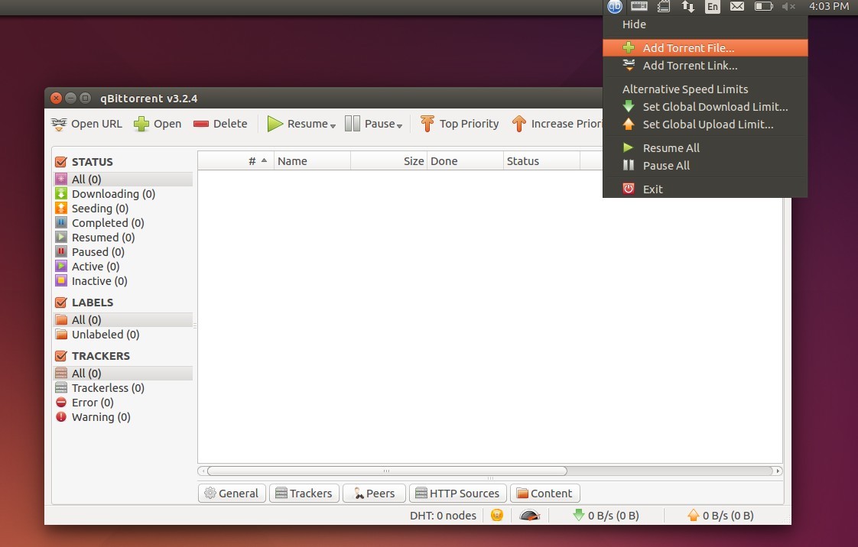Open the Pause dropdown arrow
This screenshot has width=858, height=547.
(399, 126)
